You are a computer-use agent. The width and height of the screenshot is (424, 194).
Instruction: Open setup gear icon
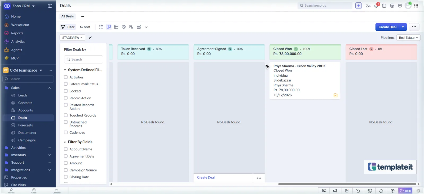(x=400, y=6)
